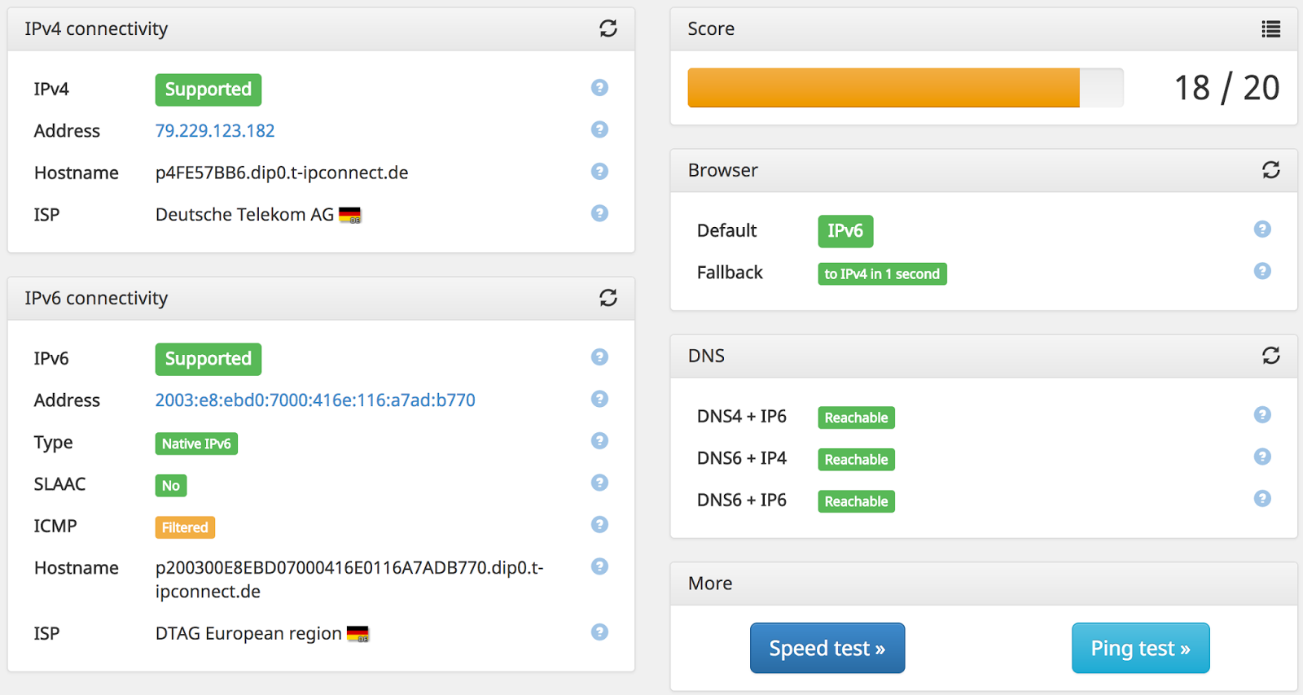Click help icon beside SLAAC row
The height and width of the screenshot is (695, 1303).
[599, 483]
